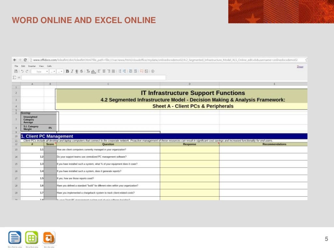
Task: Click the insert image icon
Action: [x=146, y=71]
